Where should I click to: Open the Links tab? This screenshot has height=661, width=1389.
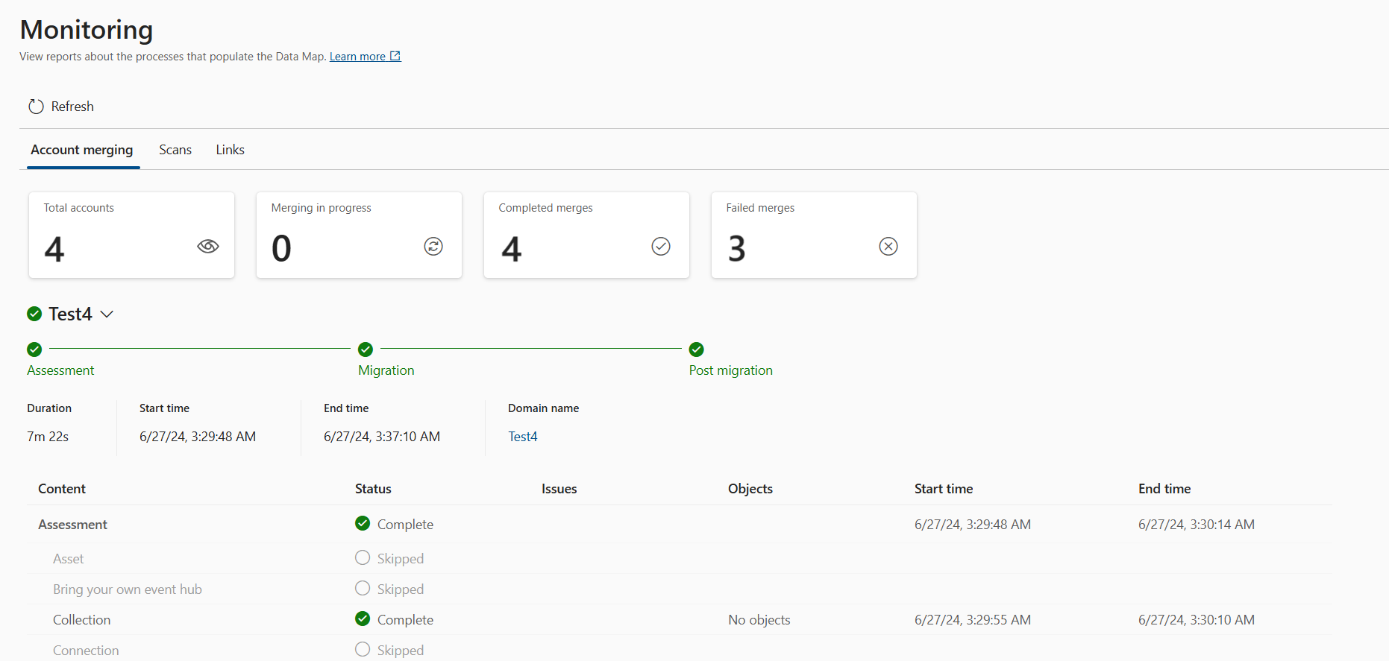coord(231,150)
